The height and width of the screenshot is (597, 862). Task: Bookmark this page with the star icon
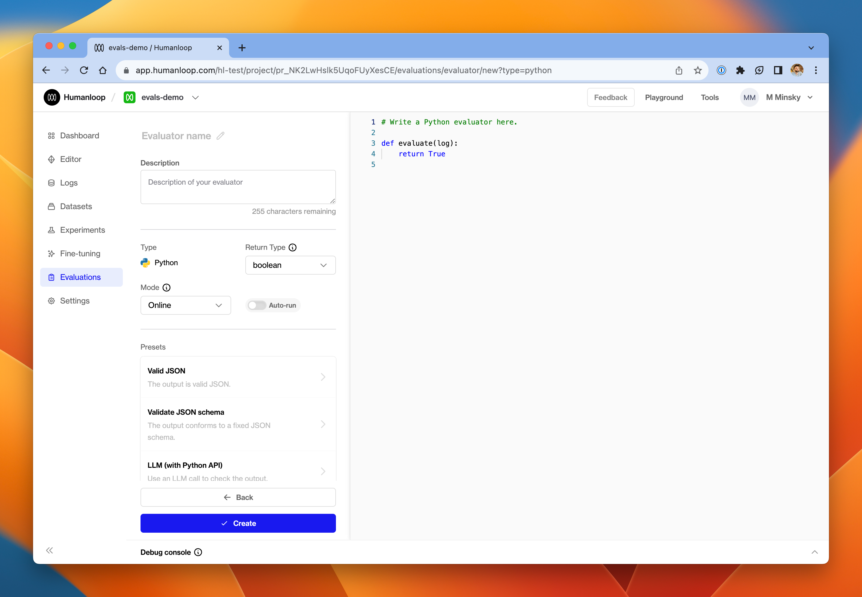click(x=697, y=70)
